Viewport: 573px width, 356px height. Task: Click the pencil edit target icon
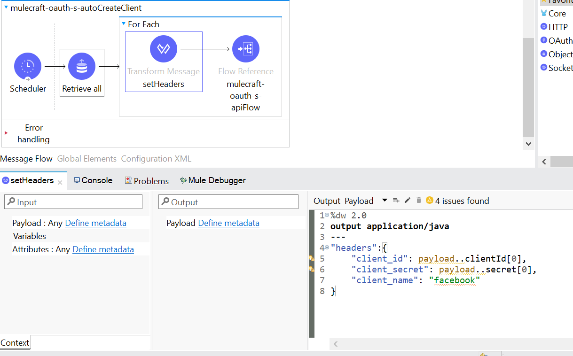point(407,201)
